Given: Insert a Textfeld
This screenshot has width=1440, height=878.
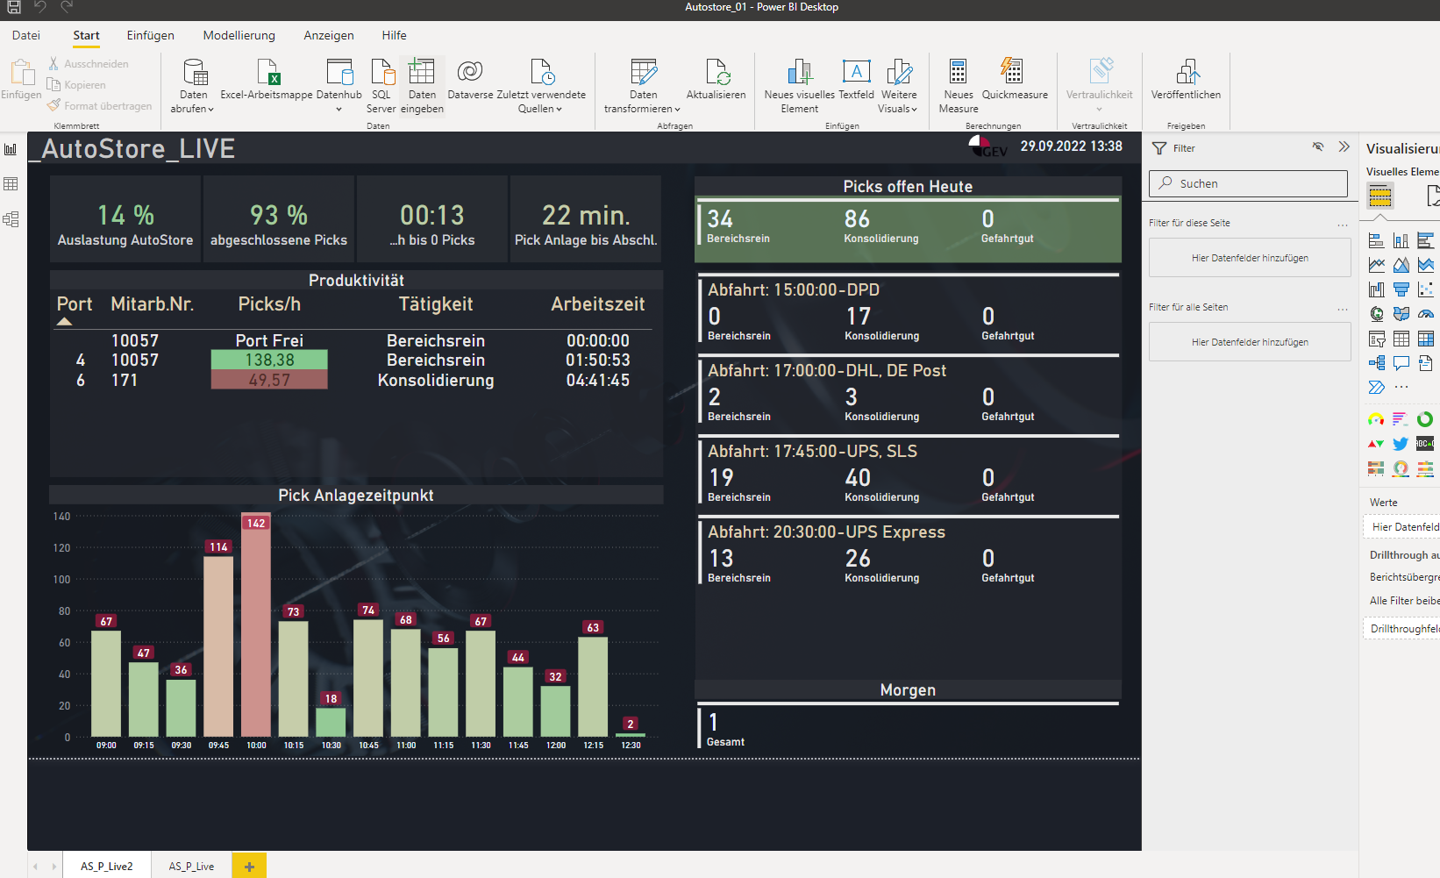Looking at the screenshot, I should pos(856,80).
